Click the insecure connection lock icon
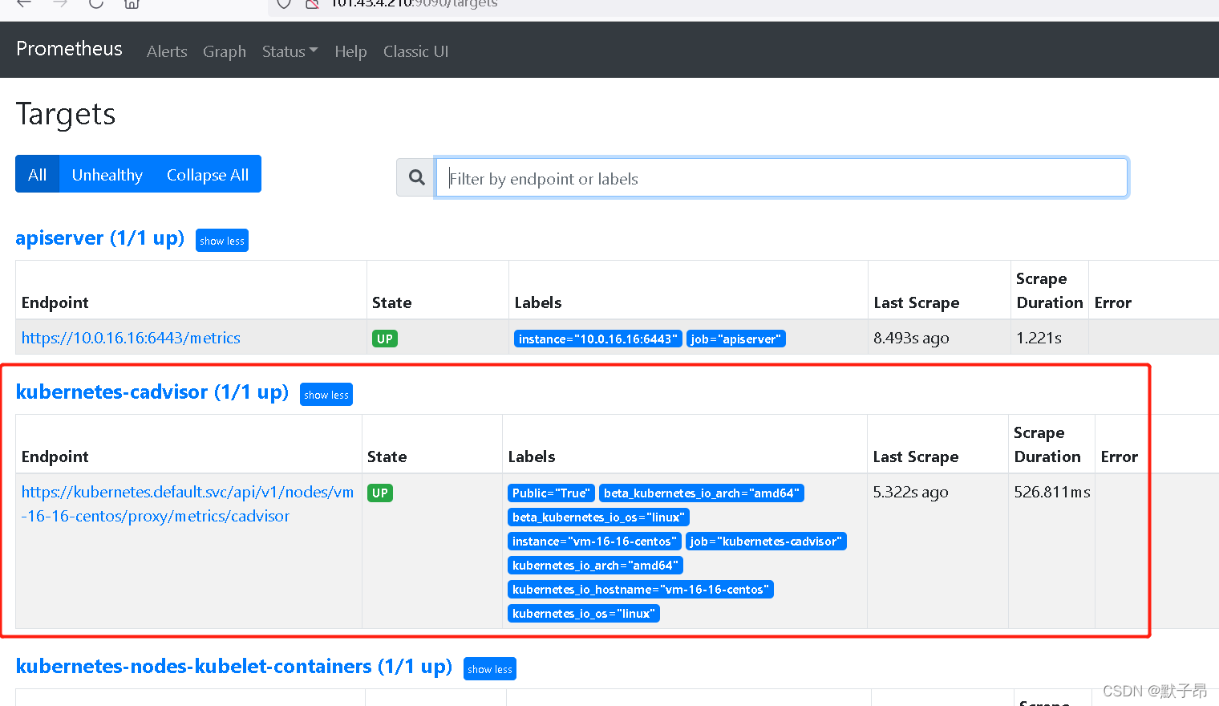This screenshot has width=1219, height=706. click(313, 3)
